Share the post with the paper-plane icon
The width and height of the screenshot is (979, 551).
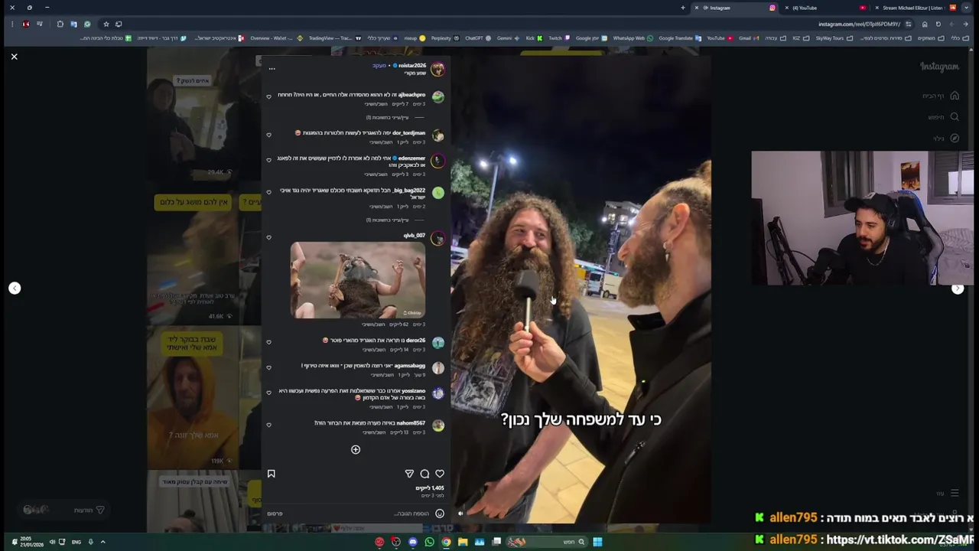tap(409, 474)
